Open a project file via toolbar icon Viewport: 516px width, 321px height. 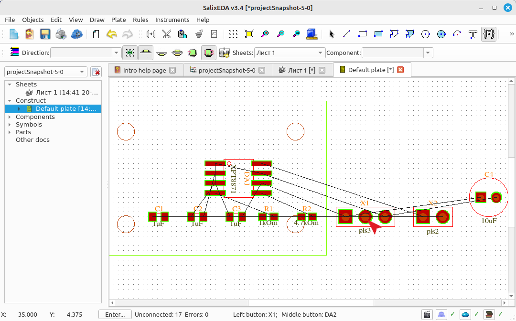point(30,34)
